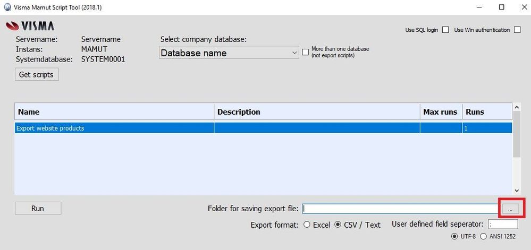Focus the export folder path field
This screenshot has width=531, height=250.
(x=400, y=209)
